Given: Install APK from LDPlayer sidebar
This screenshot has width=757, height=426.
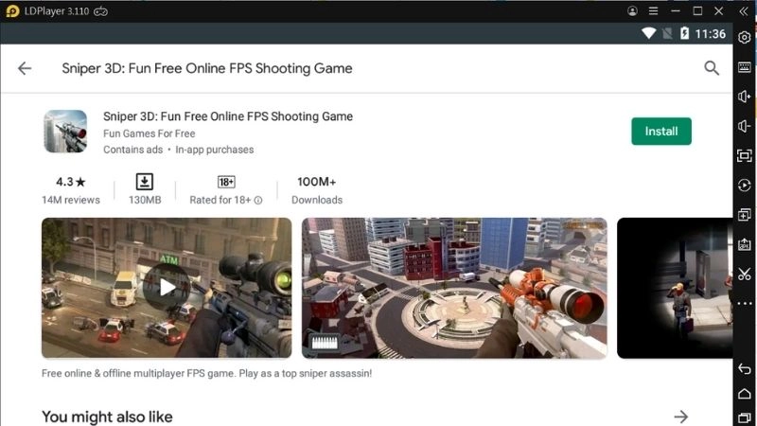Looking at the screenshot, I should (x=745, y=244).
